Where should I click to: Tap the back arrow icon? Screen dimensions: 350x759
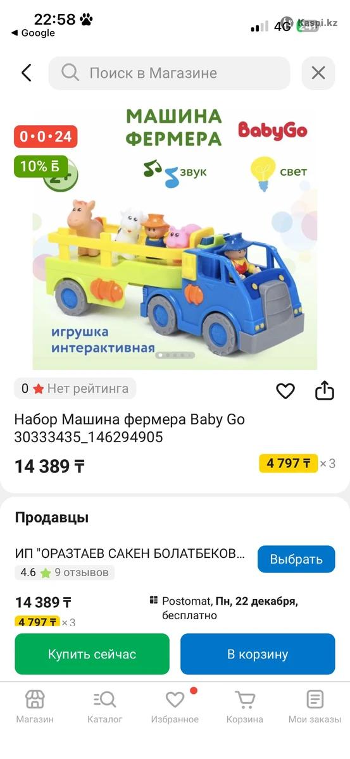point(26,73)
